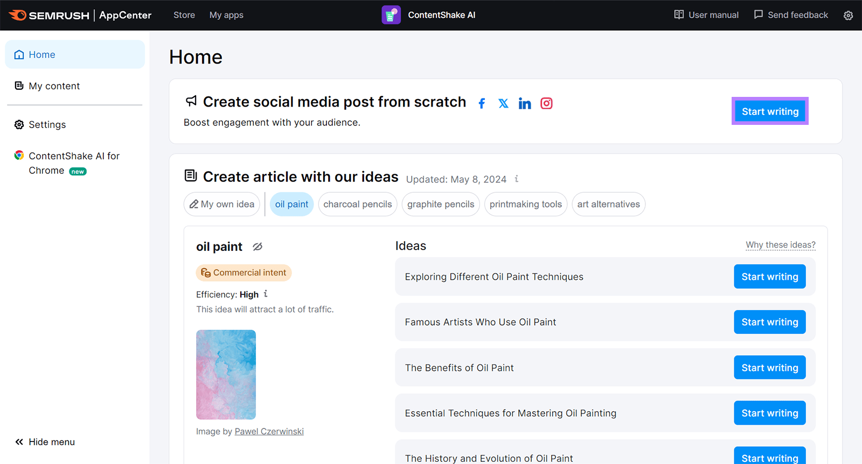The height and width of the screenshot is (464, 862).
Task: Click Why these ideas? link
Action: (x=781, y=245)
